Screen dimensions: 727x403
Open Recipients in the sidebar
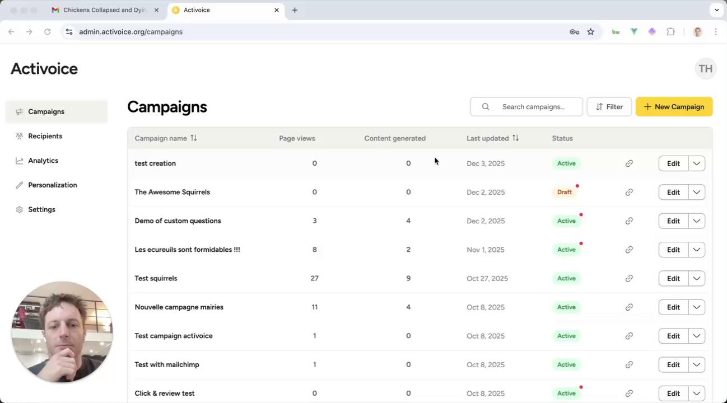pos(45,136)
